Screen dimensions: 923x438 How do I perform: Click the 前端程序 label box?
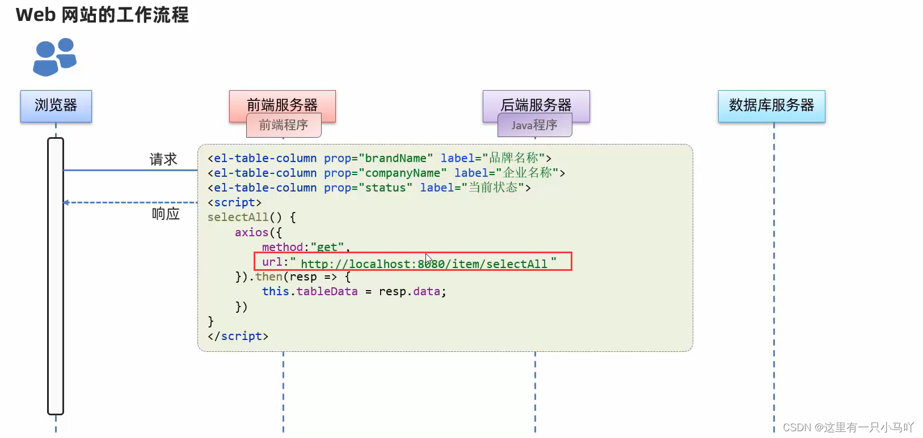coord(284,125)
